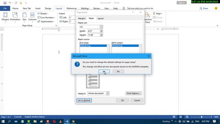Image resolution: width=220 pixels, height=124 pixels.
Task: Click the tab selector at ruler corner
Action: click(x=2, y=29)
